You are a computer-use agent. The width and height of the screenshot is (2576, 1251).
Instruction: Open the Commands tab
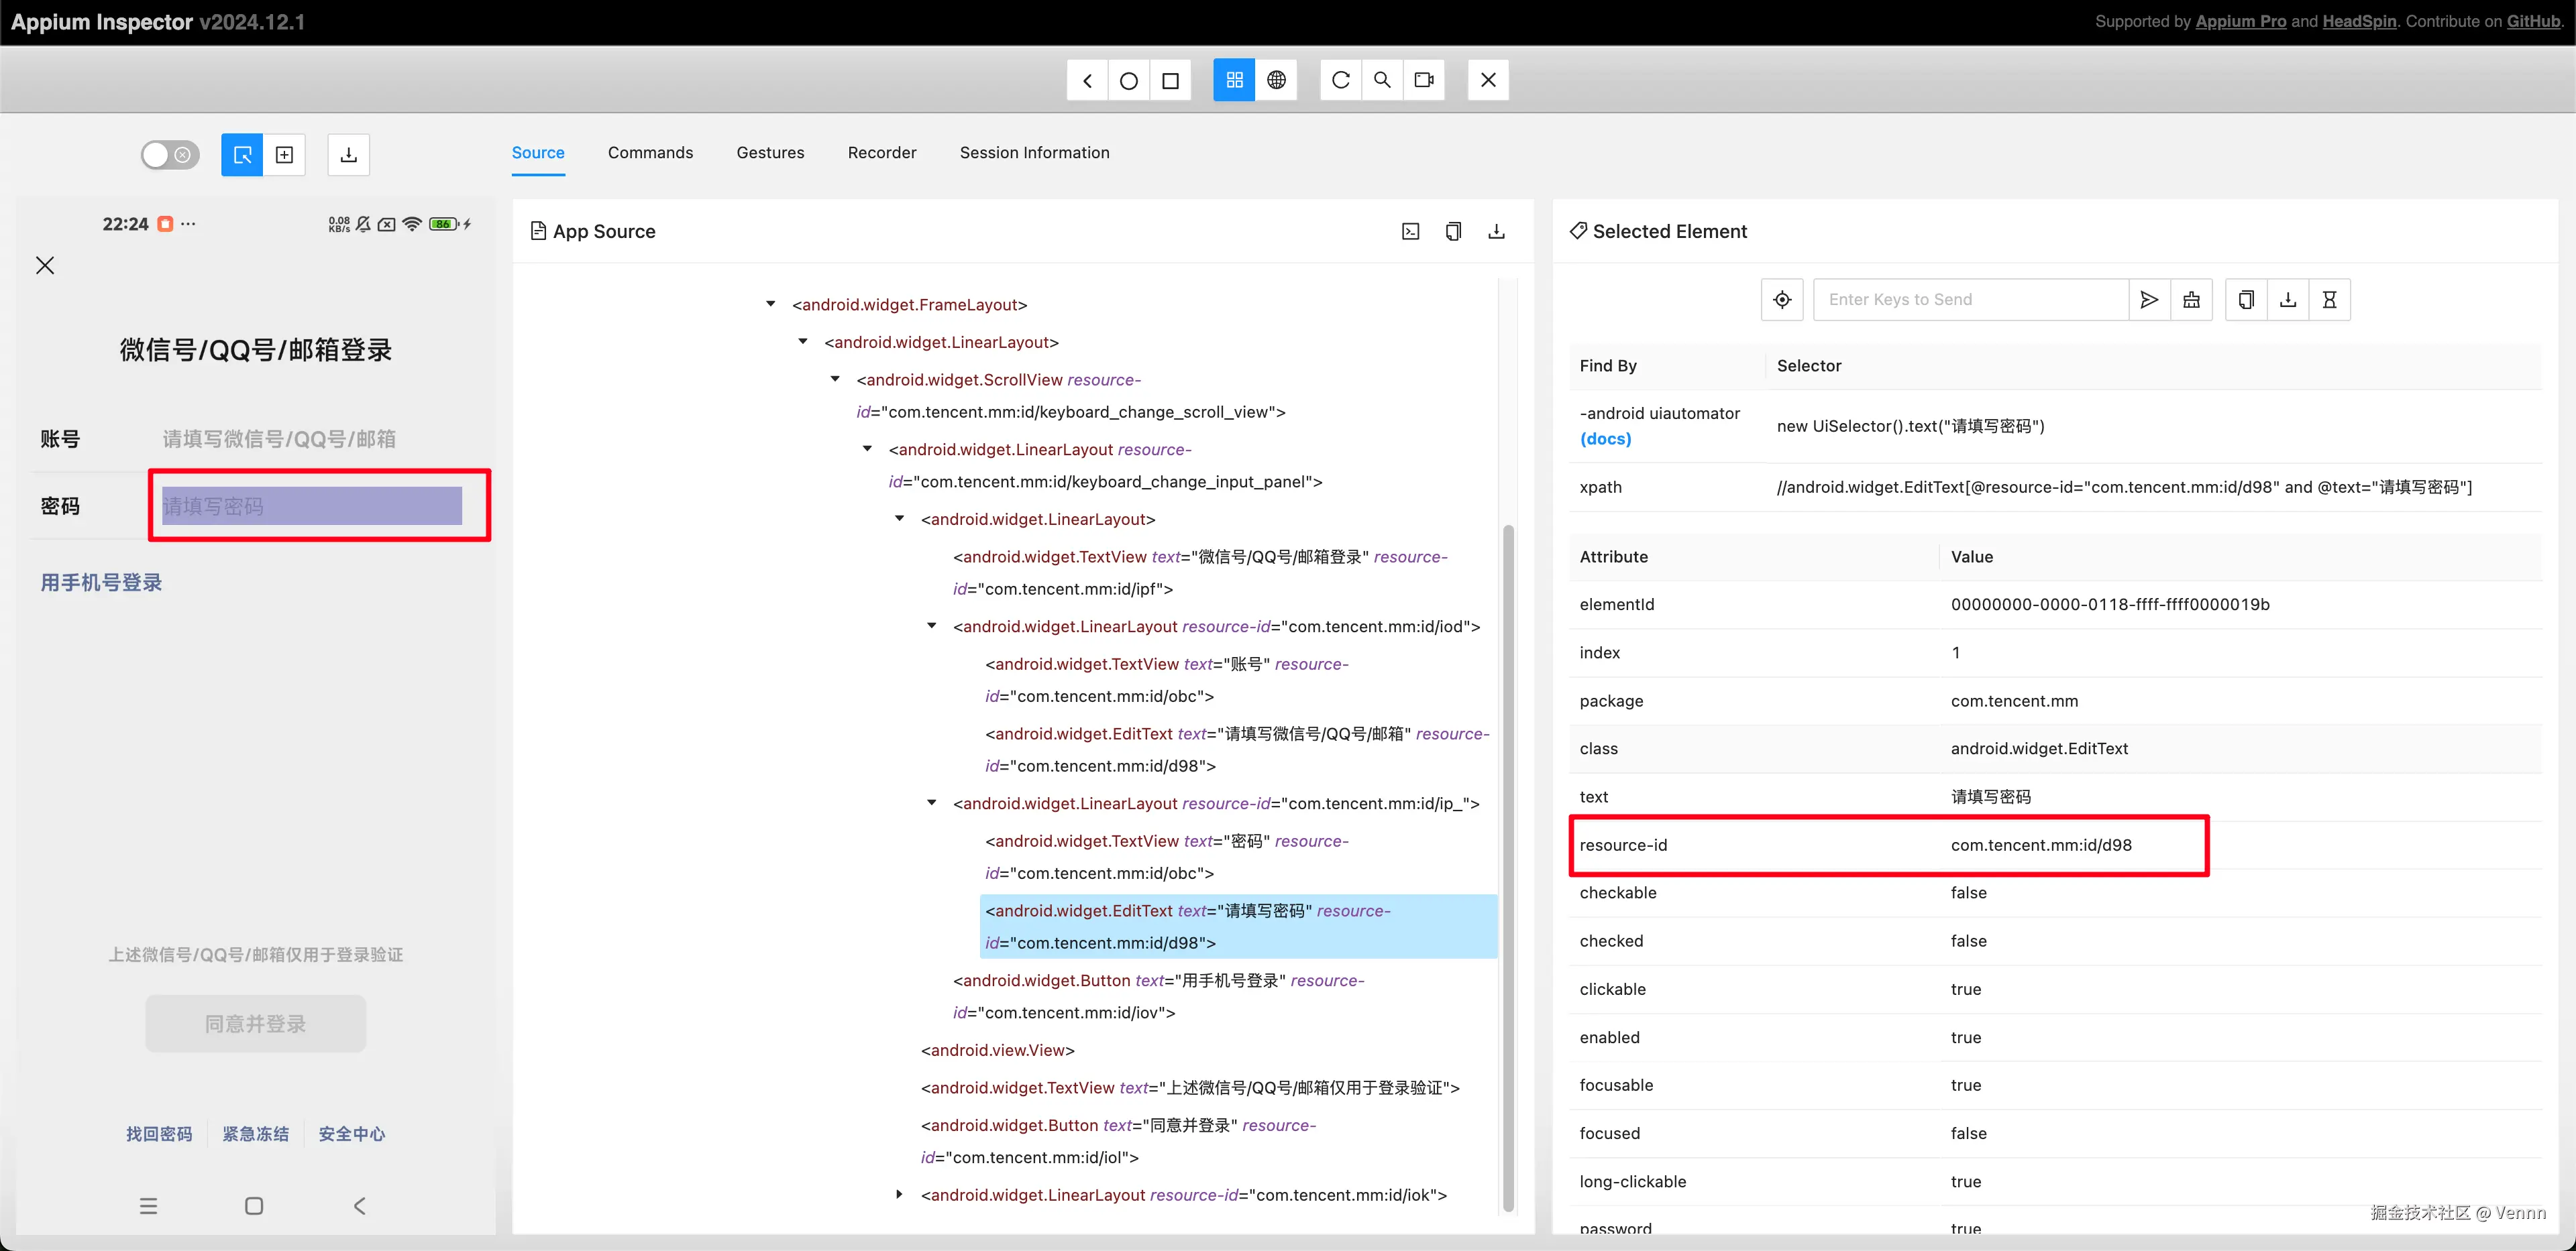point(650,153)
